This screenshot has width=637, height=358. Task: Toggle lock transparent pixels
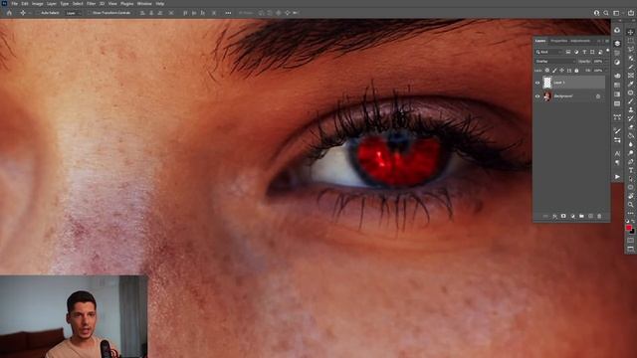tap(547, 71)
